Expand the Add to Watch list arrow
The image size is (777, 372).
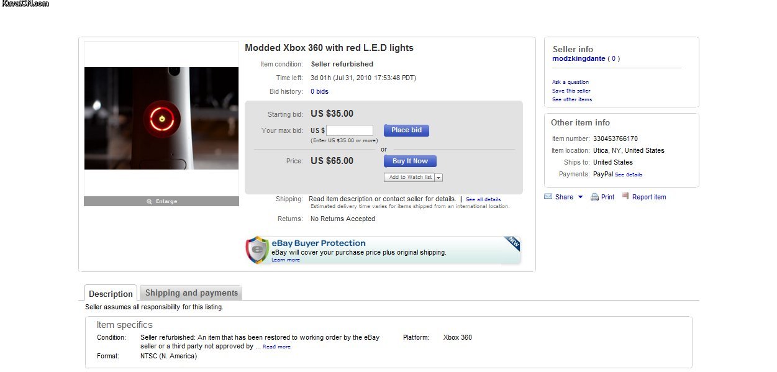tap(438, 178)
